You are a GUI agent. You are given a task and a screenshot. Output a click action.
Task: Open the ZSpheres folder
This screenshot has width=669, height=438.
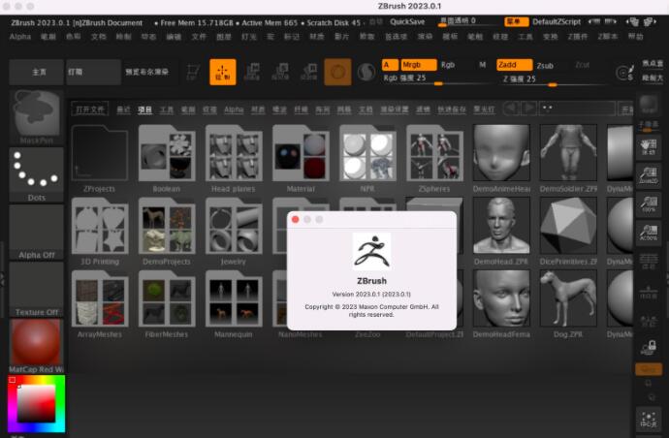[434, 158]
